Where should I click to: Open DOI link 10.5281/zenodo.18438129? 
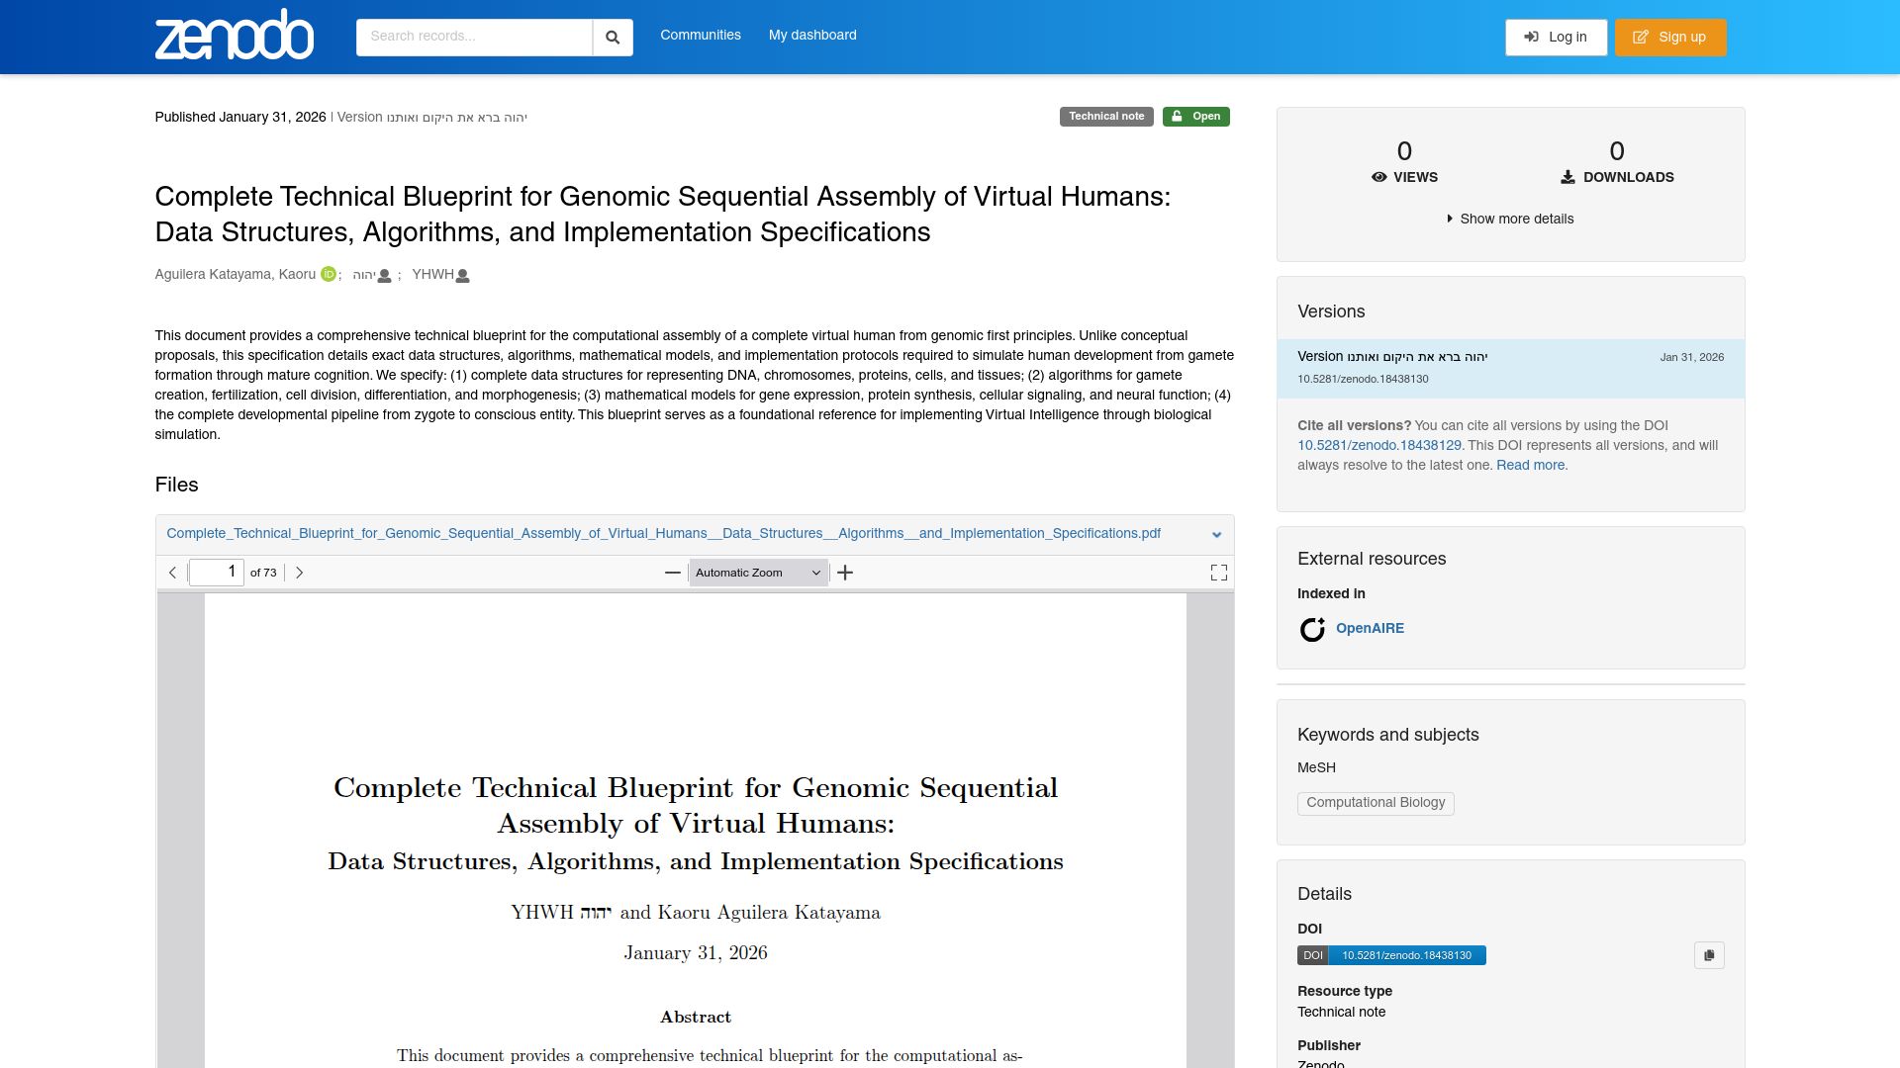click(x=1379, y=445)
